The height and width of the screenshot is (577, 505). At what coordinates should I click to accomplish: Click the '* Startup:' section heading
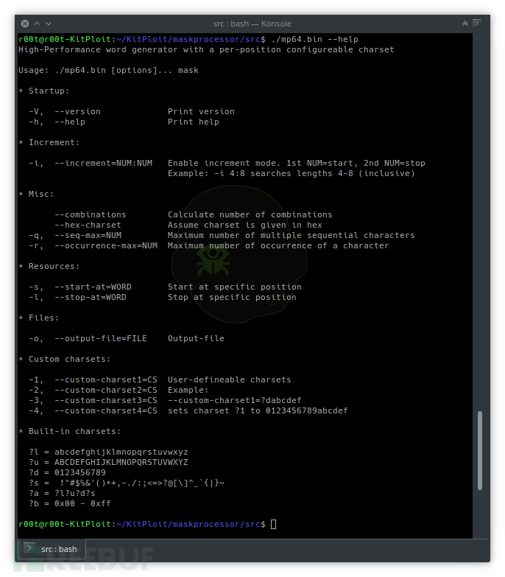click(43, 91)
